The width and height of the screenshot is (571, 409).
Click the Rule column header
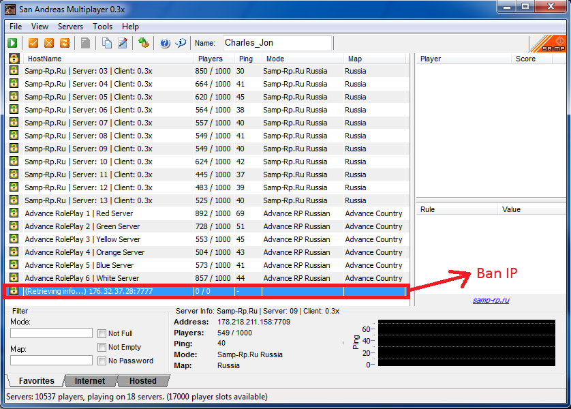coord(457,209)
